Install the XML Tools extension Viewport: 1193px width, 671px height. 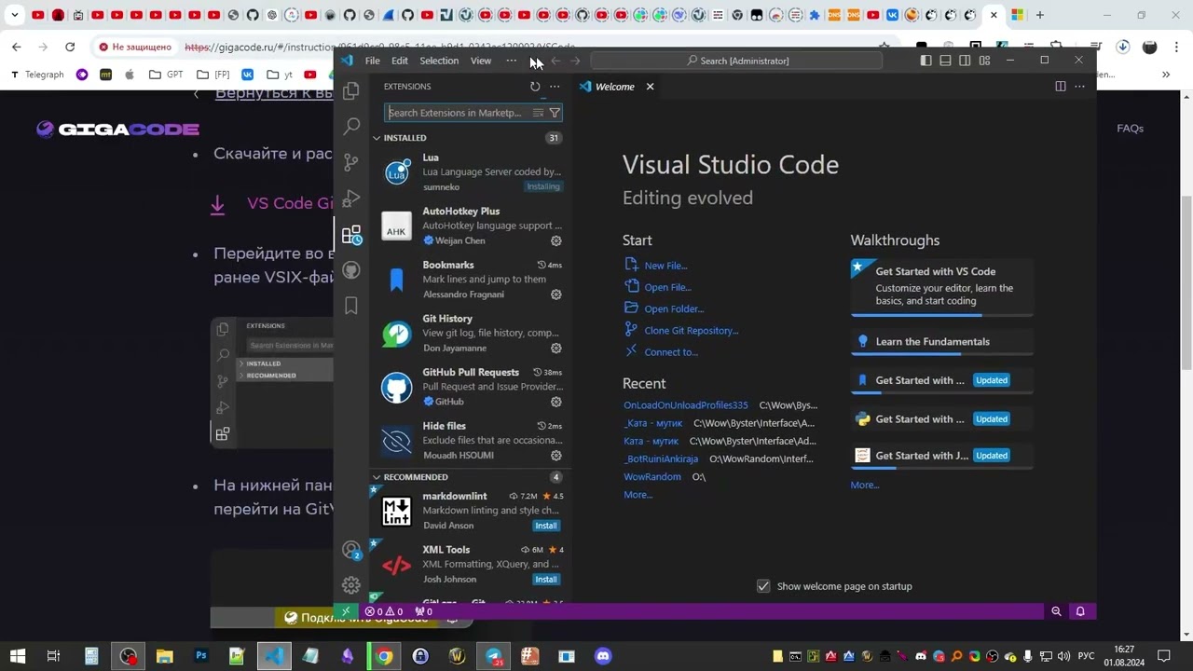pyautogui.click(x=546, y=580)
